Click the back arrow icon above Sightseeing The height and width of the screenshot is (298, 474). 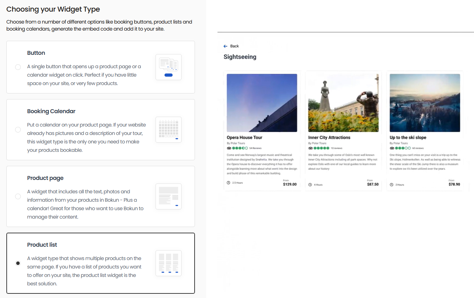point(226,46)
